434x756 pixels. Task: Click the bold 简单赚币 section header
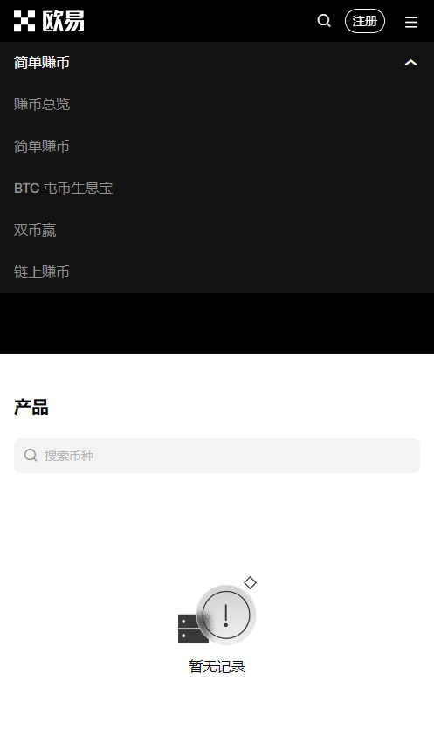tap(41, 63)
